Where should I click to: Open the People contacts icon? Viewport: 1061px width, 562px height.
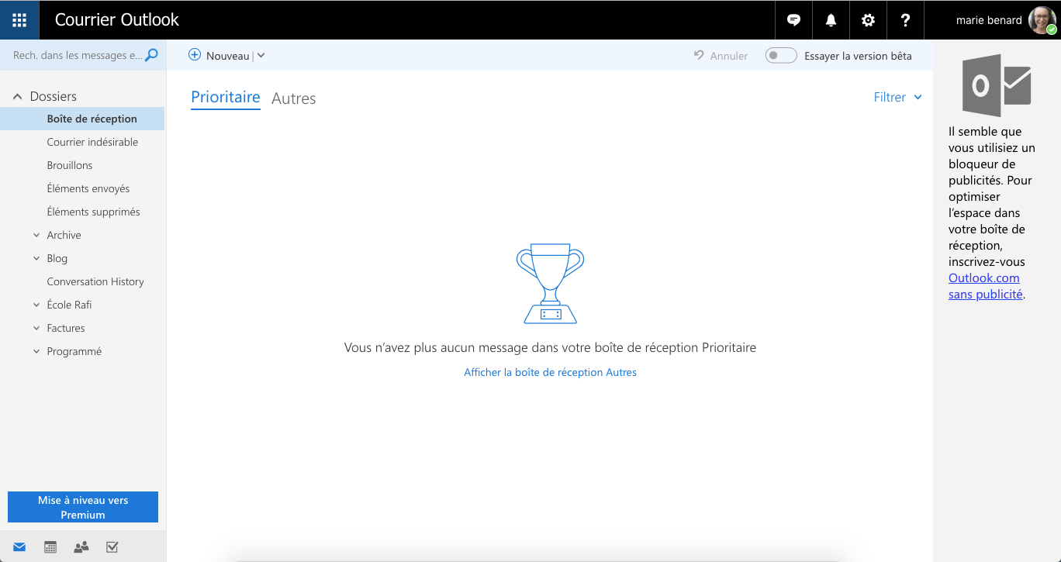[x=81, y=547]
